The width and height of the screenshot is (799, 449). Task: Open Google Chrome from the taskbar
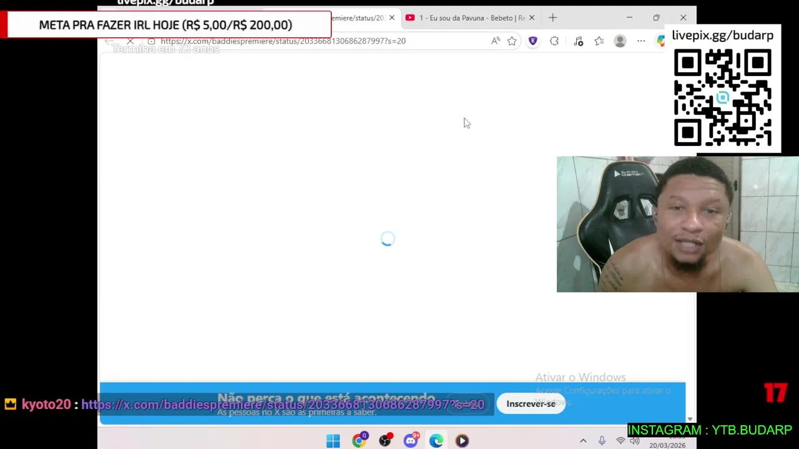359,441
